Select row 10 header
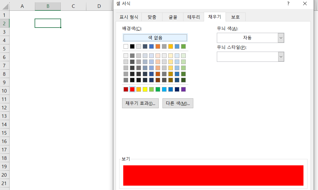 pos(4,91)
